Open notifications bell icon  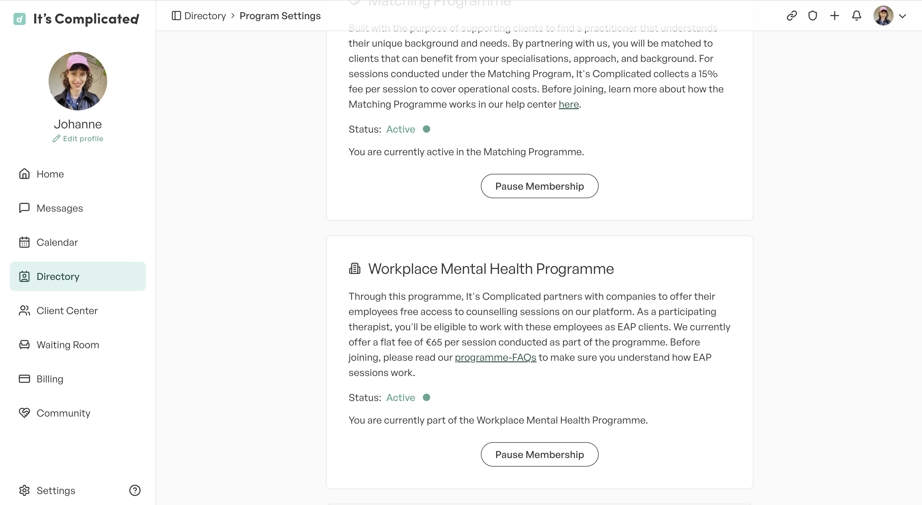point(856,16)
